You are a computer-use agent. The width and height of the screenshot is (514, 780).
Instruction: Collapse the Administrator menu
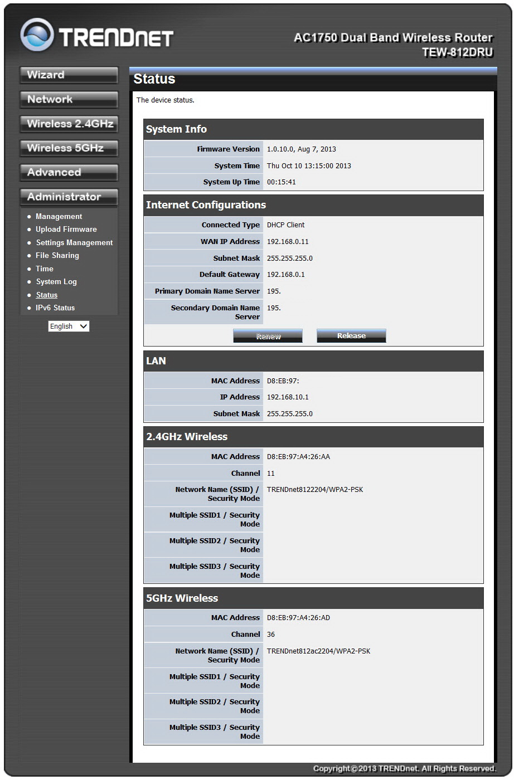pos(69,197)
